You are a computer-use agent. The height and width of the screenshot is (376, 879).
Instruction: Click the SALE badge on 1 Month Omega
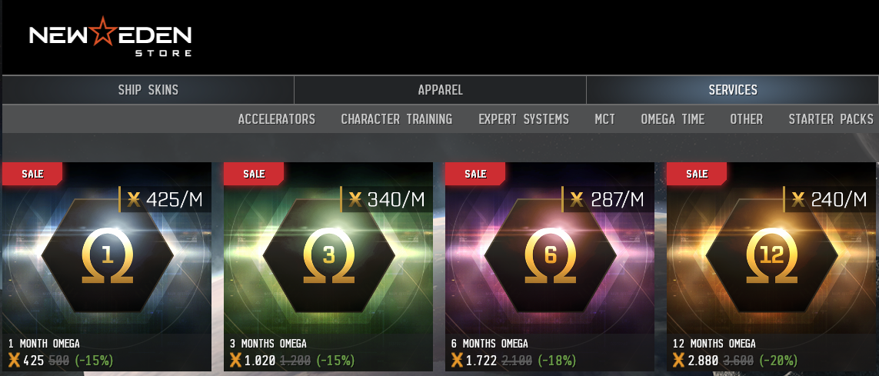[x=32, y=174]
